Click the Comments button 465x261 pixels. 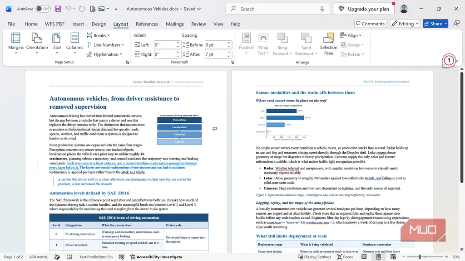[371, 24]
